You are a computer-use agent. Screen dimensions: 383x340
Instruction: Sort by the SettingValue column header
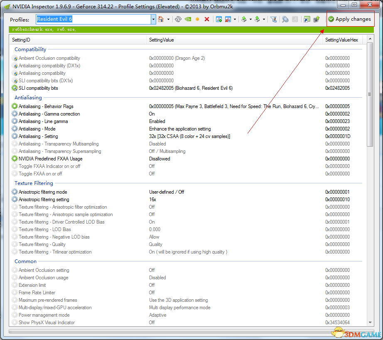(234, 40)
